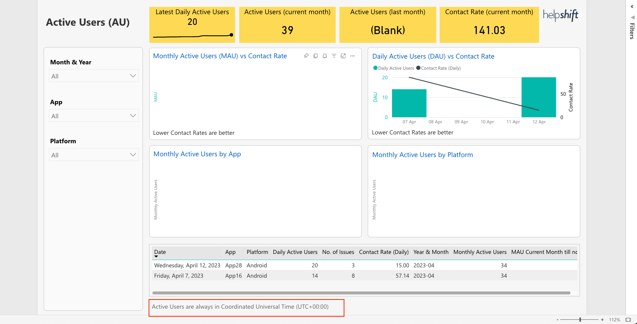Click the Active Users (last month) card

click(388, 25)
